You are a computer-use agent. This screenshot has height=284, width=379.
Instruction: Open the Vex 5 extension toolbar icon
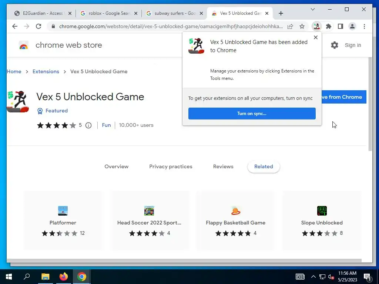[317, 26]
